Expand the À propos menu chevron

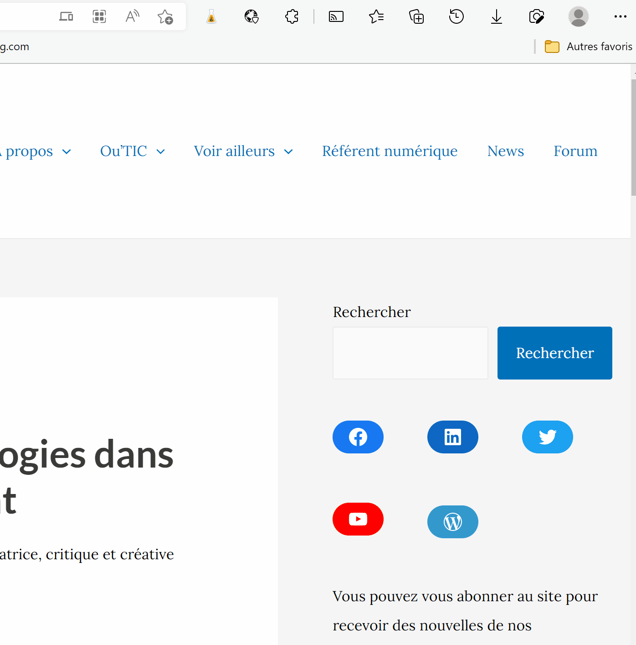pyautogui.click(x=67, y=152)
